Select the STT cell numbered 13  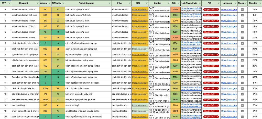pyautogui.click(x=5, y=77)
